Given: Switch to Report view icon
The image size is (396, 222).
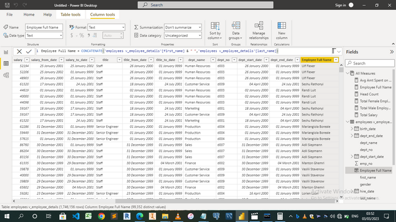Looking at the screenshot, I should pos(6,52).
